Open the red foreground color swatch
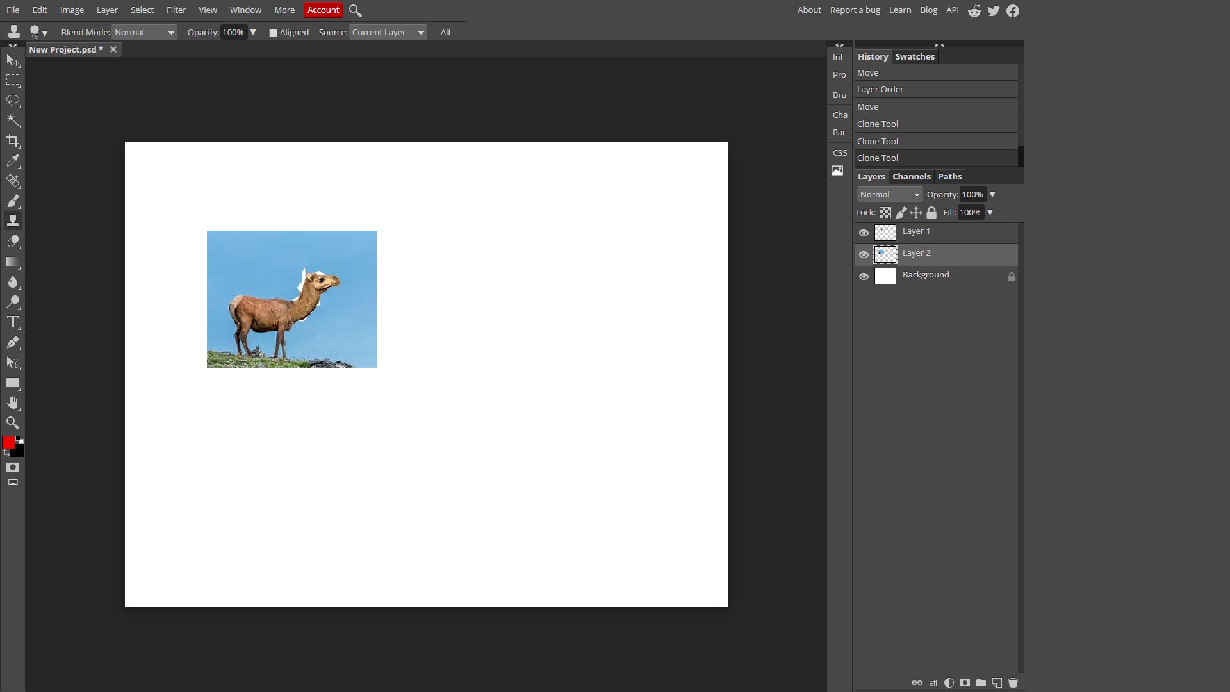1230x692 pixels. [8, 443]
